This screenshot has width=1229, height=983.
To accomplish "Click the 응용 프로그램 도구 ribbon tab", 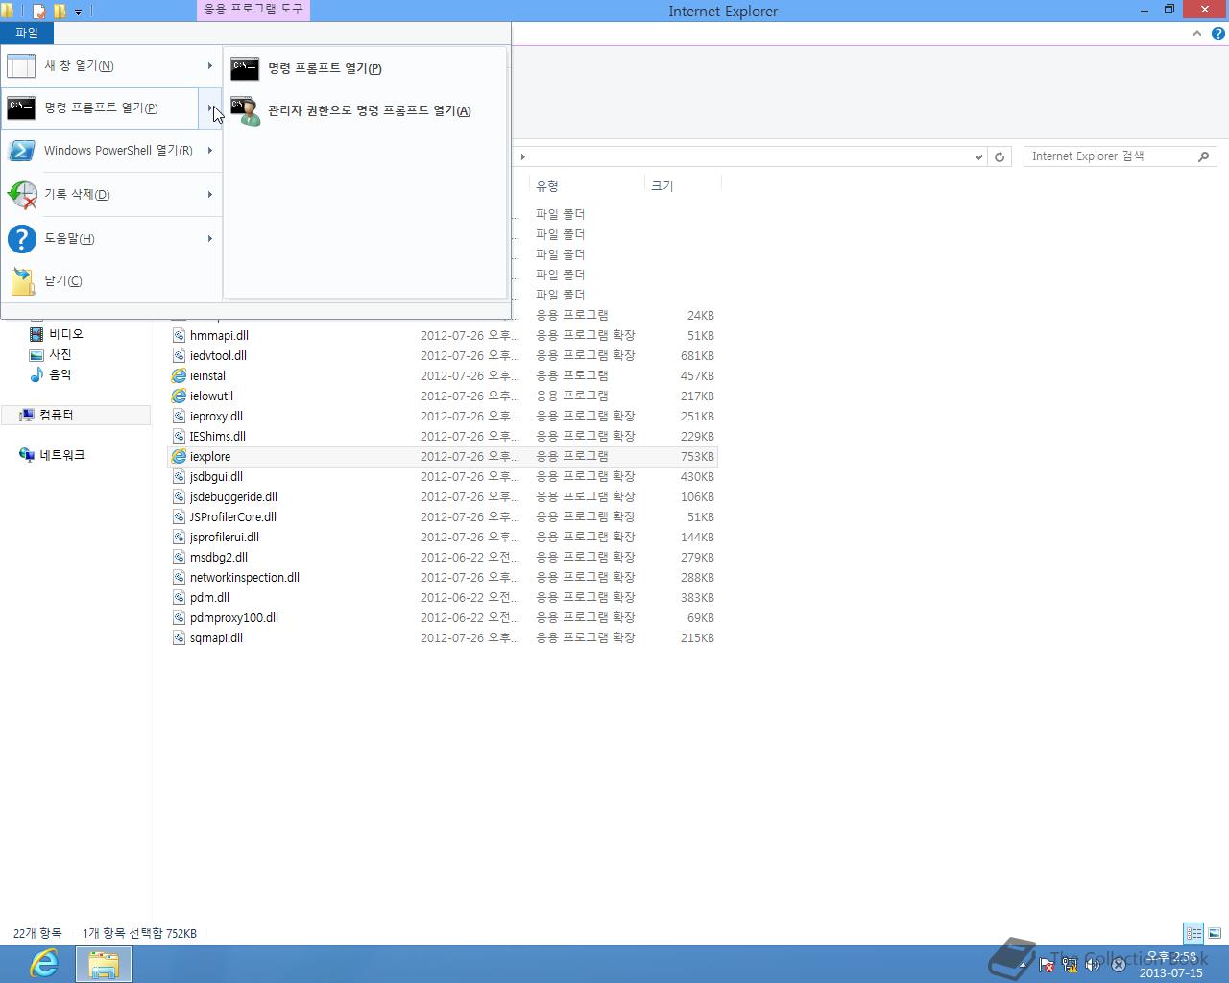I will (x=253, y=10).
